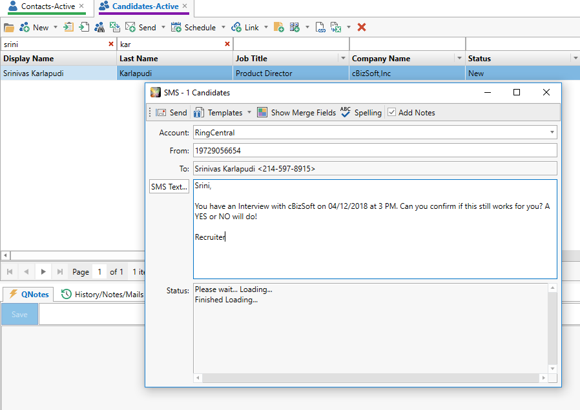Viewport: 580px width, 410px height.
Task: Click the New candidate button
Action: pos(34,28)
